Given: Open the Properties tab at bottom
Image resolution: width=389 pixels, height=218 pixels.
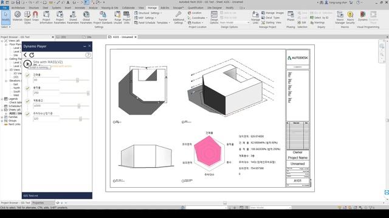Looking at the screenshot, I should click(38, 203).
